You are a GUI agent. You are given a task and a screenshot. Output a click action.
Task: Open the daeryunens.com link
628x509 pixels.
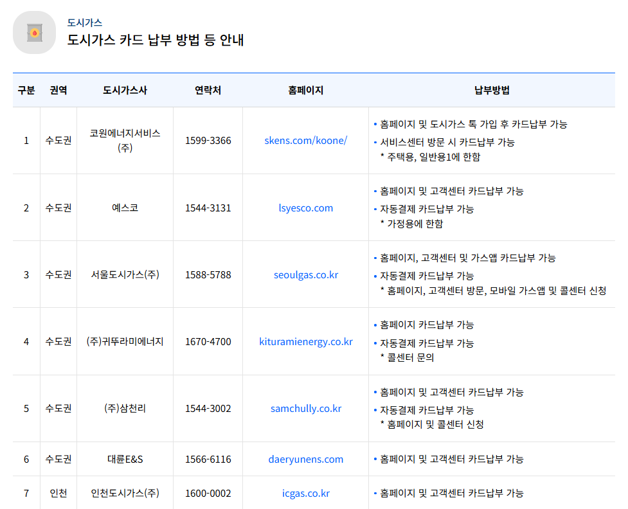(305, 460)
